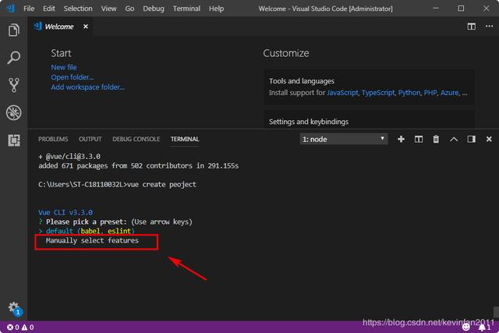499x333 pixels.
Task: Select the TERMINAL panel tab
Action: tap(185, 139)
